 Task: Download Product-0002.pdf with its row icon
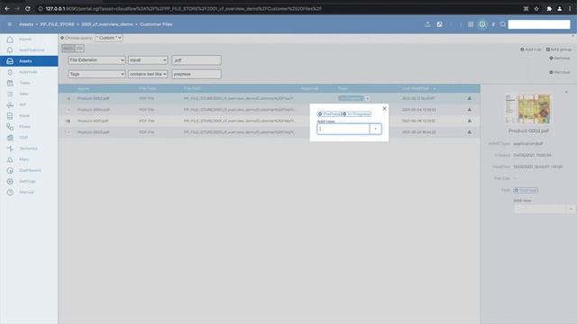[x=469, y=98]
